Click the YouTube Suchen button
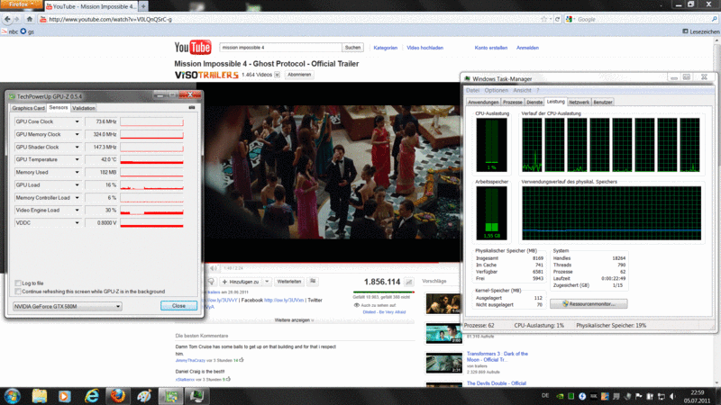Viewport: 721px width, 405px height. click(352, 48)
